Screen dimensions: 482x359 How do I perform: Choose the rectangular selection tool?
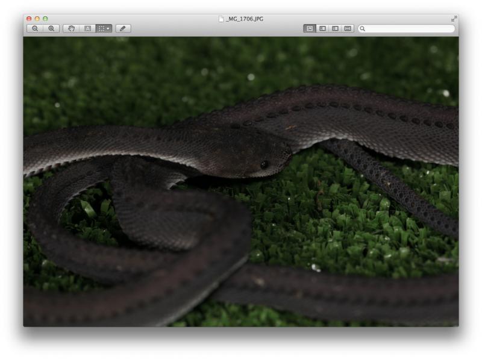coord(101,28)
